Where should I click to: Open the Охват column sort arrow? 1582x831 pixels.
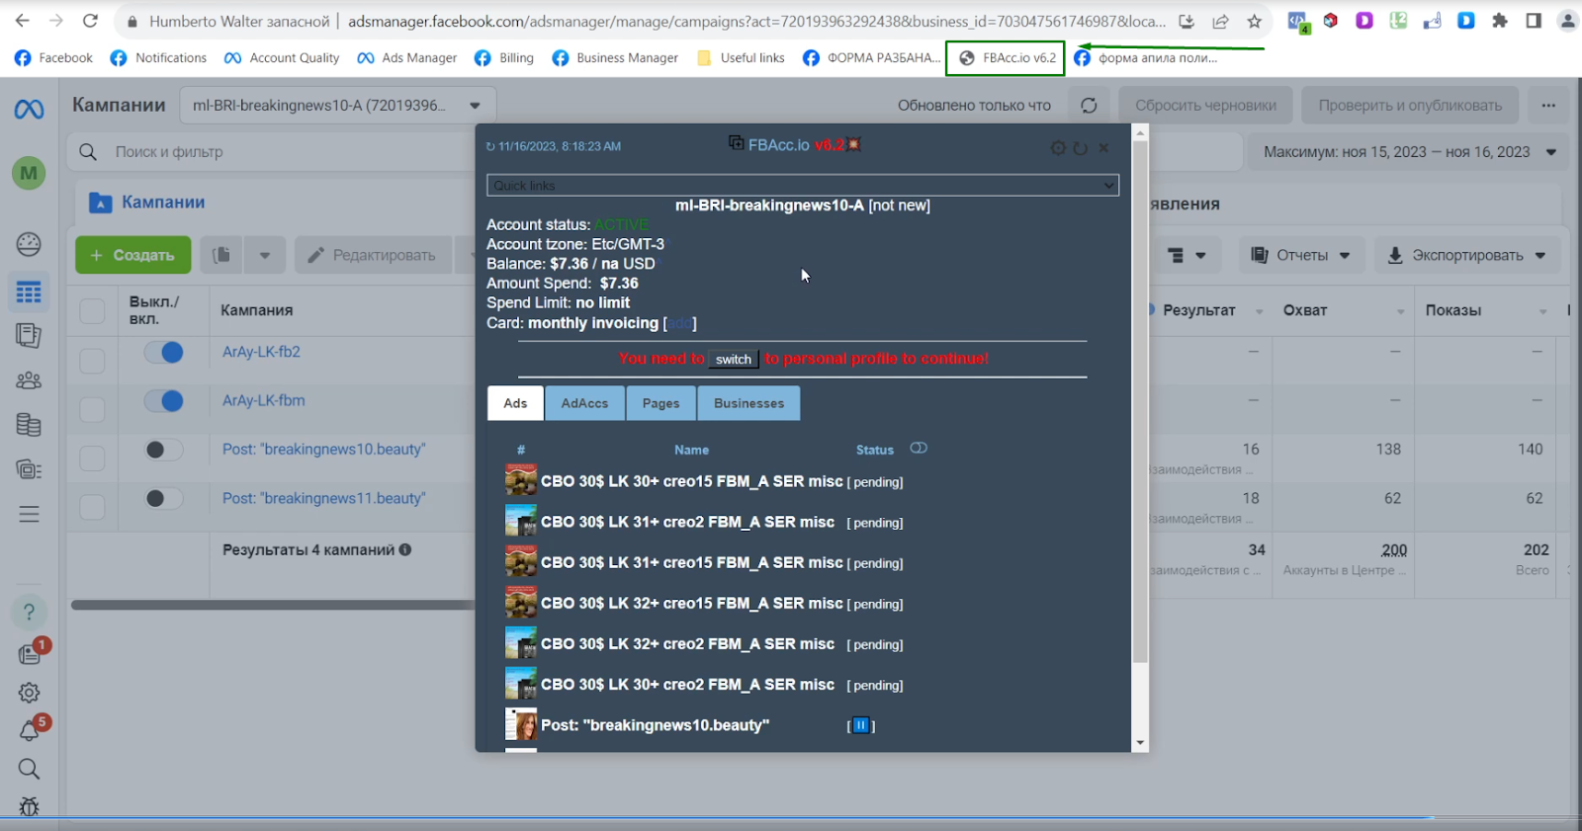coord(1400,311)
